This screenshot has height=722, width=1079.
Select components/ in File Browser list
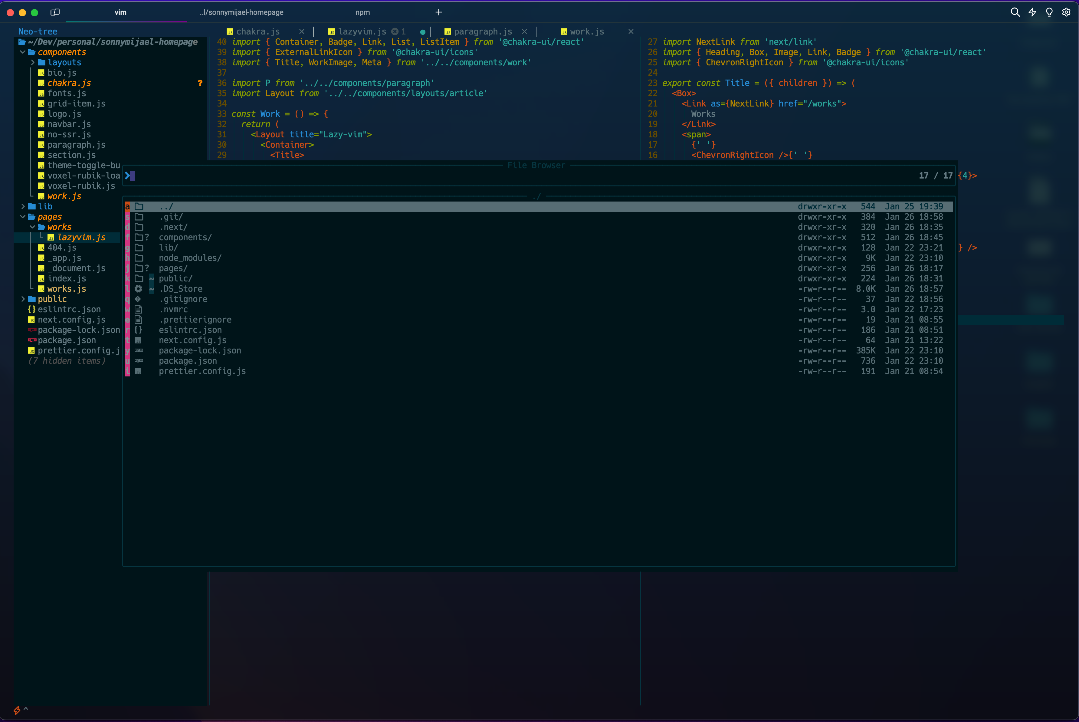[x=539, y=238]
